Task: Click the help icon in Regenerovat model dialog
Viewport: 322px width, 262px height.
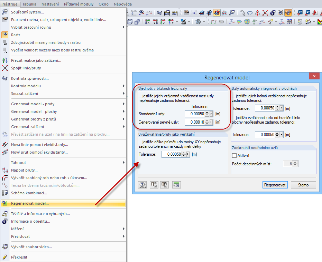Action: 142,185
